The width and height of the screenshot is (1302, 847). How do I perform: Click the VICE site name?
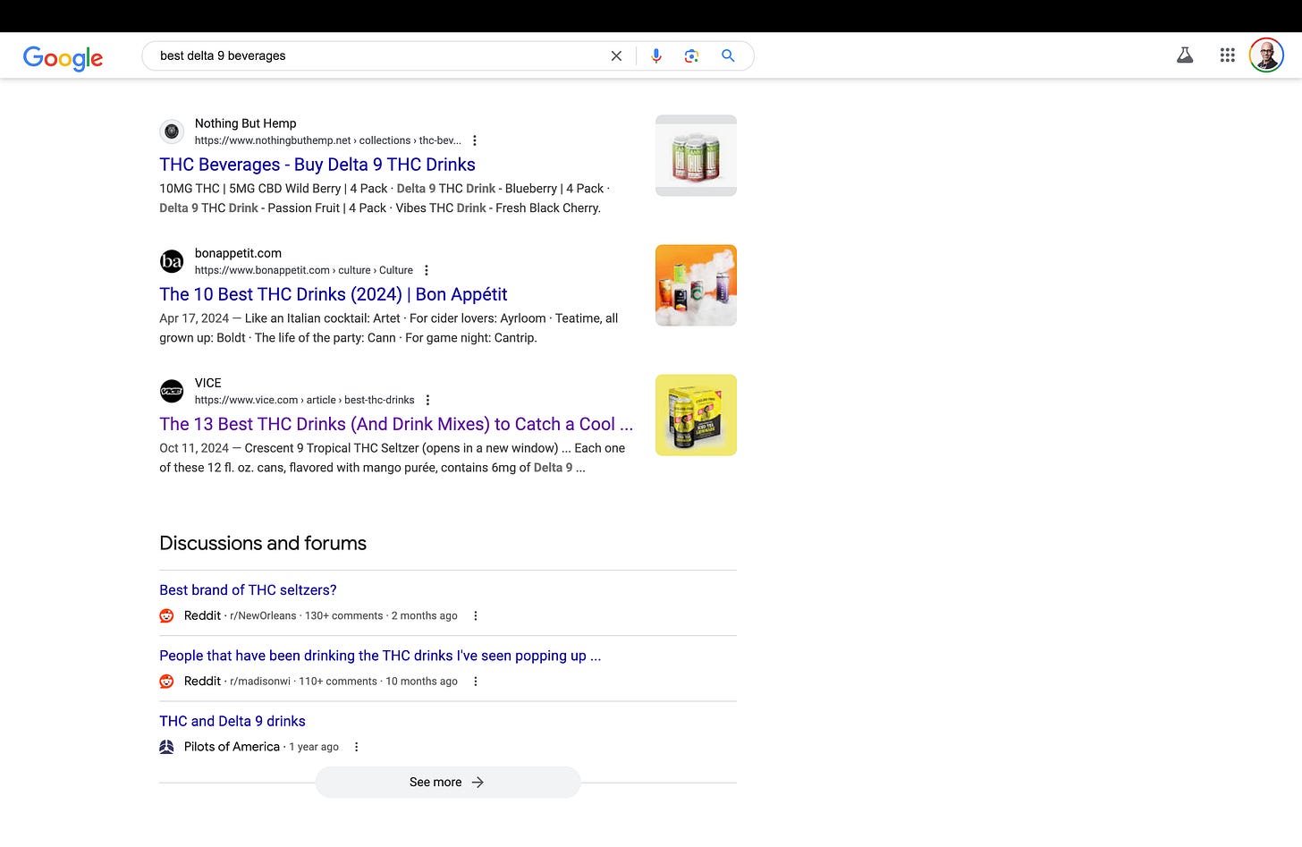tap(208, 383)
